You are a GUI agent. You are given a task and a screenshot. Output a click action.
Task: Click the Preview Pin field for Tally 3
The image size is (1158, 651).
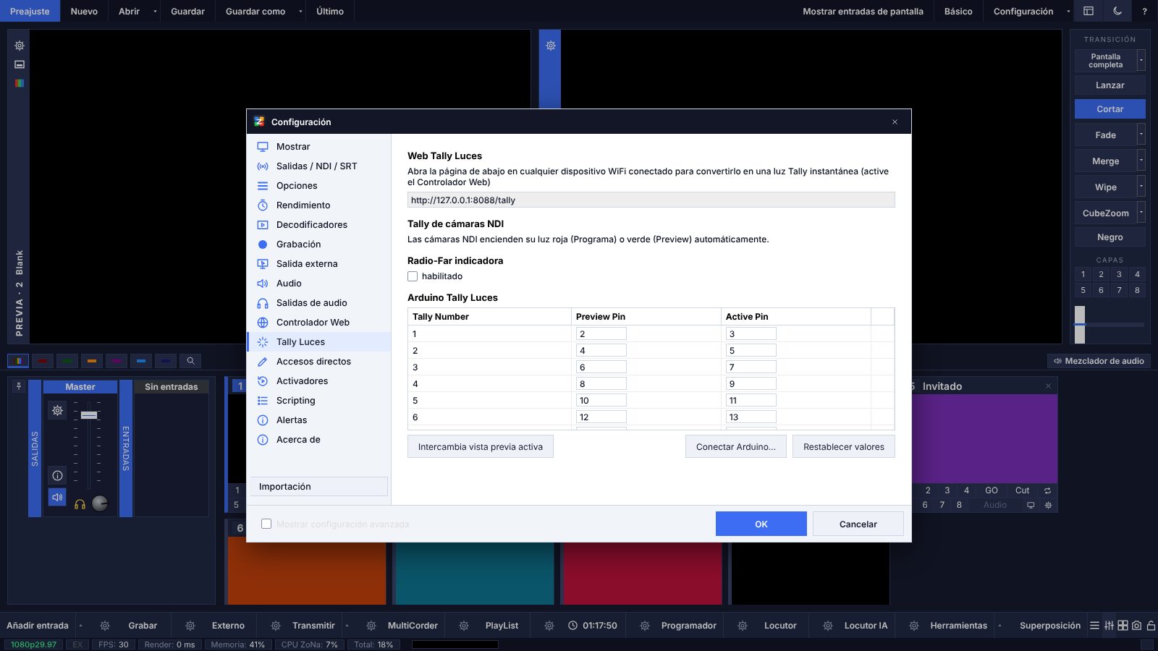click(x=601, y=367)
